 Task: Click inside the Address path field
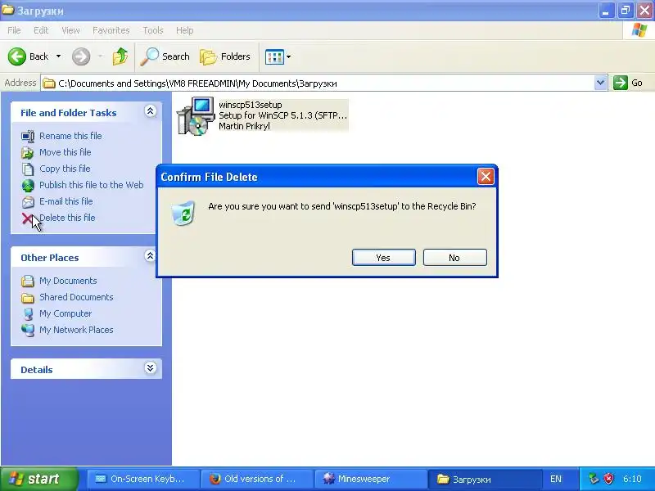pyautogui.click(x=318, y=83)
